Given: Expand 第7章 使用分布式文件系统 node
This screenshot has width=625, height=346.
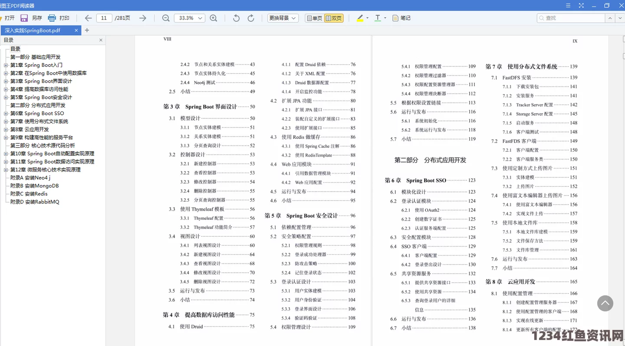Looking at the screenshot, I should coord(6,121).
